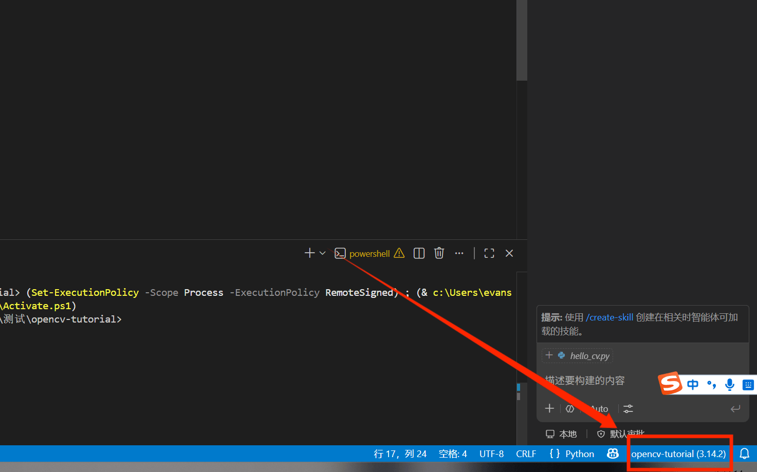
Task: Add context with chat plus button
Action: point(549,408)
